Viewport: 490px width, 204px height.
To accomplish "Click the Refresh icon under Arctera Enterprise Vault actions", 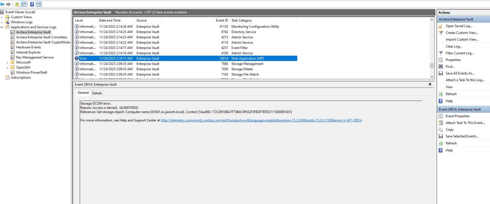I will [x=441, y=94].
